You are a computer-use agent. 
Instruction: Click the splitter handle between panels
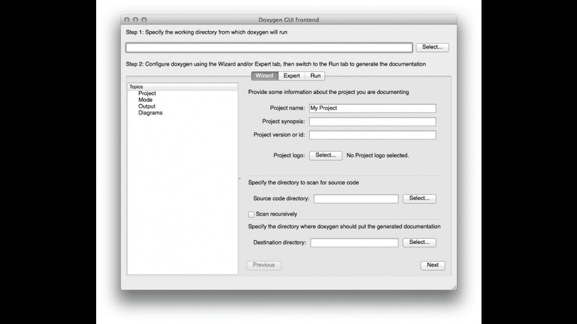[x=239, y=179]
